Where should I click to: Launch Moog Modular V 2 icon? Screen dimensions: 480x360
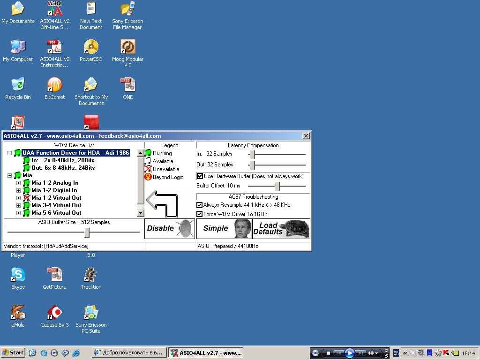pyautogui.click(x=127, y=53)
